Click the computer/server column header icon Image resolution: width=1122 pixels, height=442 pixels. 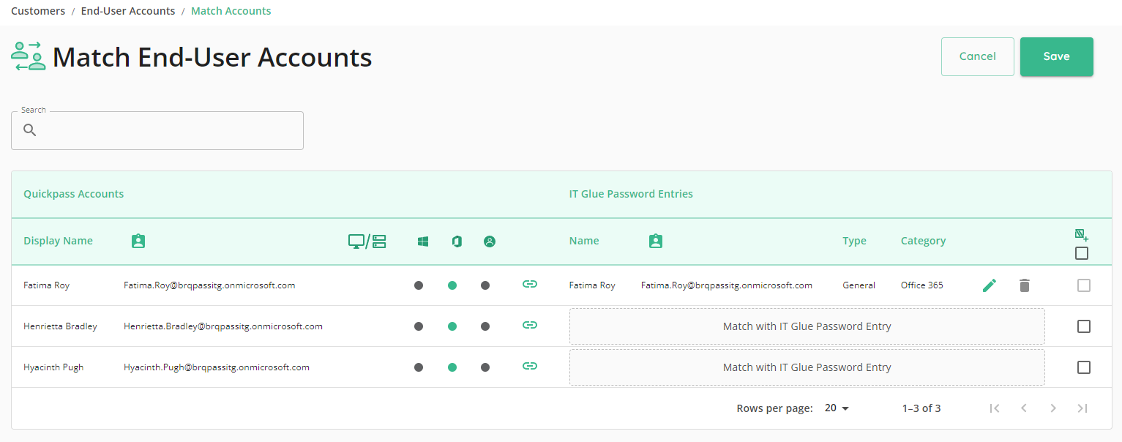pyautogui.click(x=367, y=241)
